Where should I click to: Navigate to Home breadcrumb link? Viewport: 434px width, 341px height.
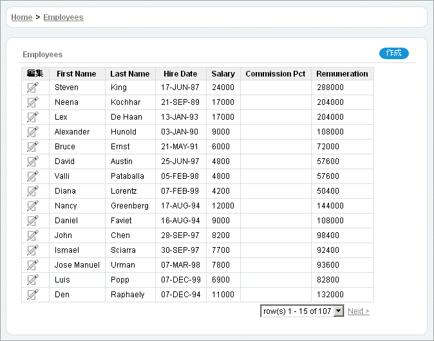(x=22, y=17)
